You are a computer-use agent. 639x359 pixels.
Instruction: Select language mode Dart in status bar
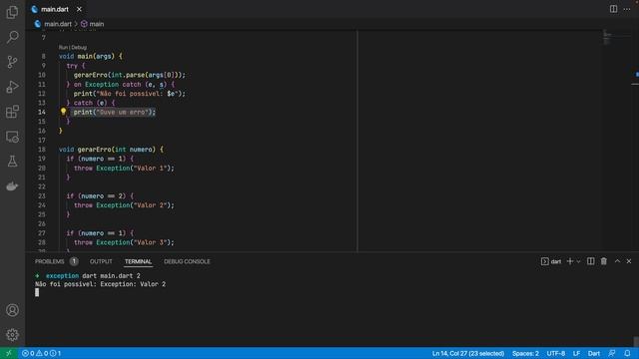pyautogui.click(x=594, y=353)
